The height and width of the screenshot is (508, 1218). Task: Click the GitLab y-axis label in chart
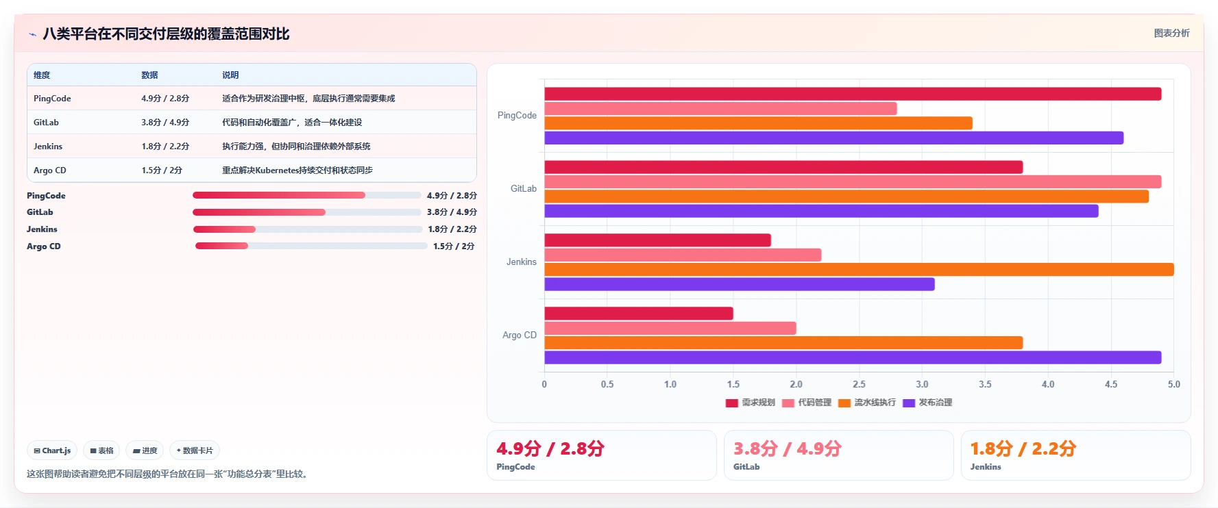tap(524, 189)
